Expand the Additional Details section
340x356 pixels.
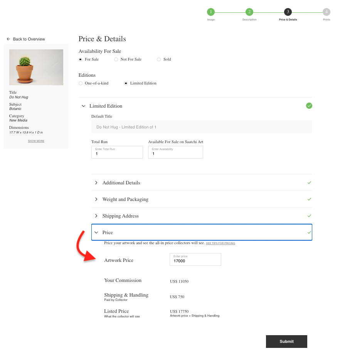(x=96, y=182)
